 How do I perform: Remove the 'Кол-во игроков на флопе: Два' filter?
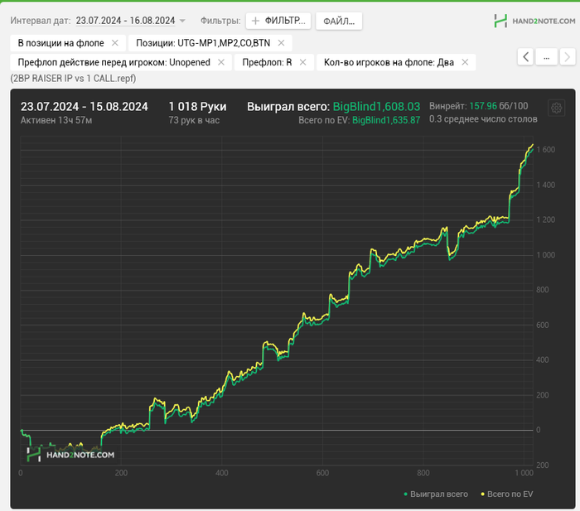[x=465, y=62]
